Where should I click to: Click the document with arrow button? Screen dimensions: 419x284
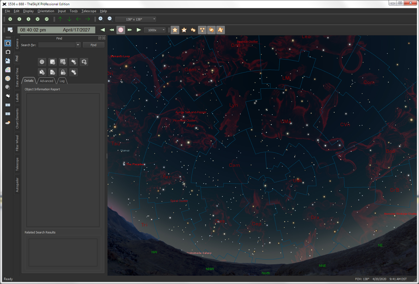pyautogui.click(x=53, y=72)
